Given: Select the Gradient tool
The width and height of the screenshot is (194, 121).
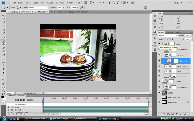Looking at the screenshot, I should (x=4, y=55).
